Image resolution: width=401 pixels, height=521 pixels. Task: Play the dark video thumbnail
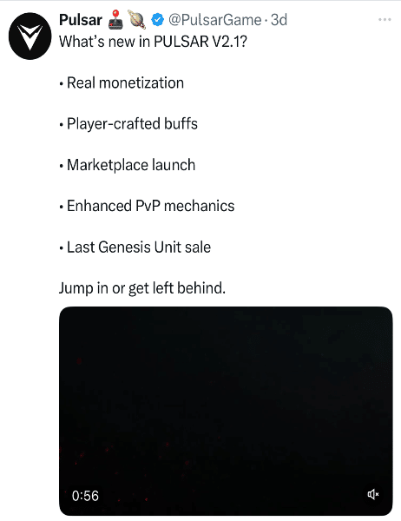tap(226, 411)
